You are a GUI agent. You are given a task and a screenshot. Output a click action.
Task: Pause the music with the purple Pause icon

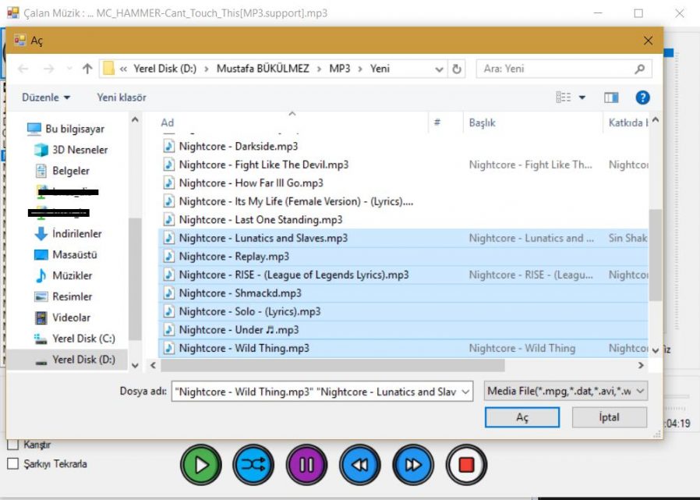306,464
